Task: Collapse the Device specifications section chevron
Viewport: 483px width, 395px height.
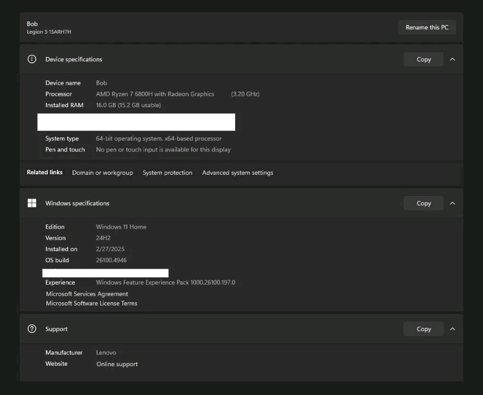Action: (452, 59)
